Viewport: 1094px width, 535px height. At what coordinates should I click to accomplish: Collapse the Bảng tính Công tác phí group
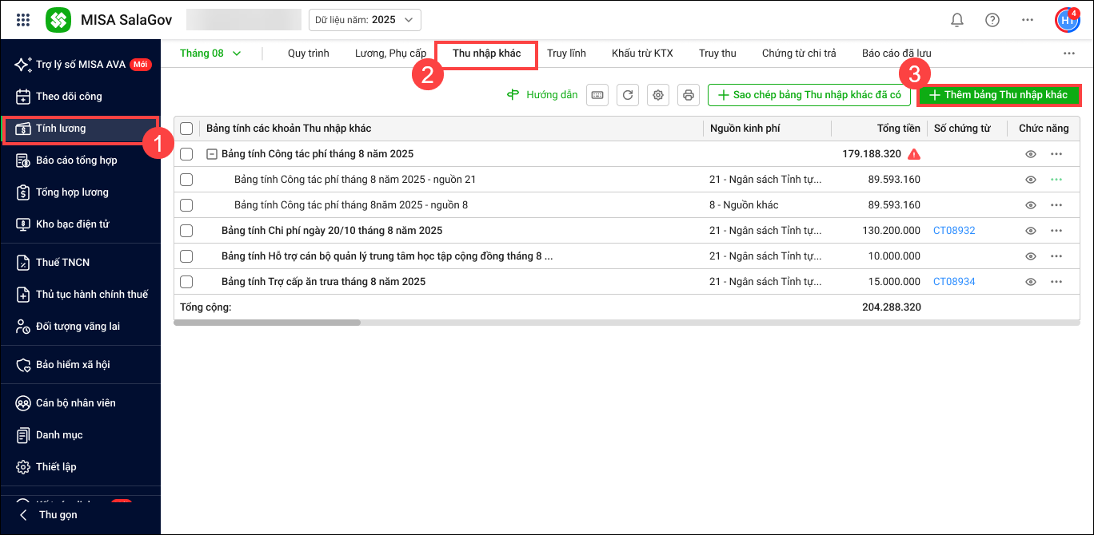[212, 154]
